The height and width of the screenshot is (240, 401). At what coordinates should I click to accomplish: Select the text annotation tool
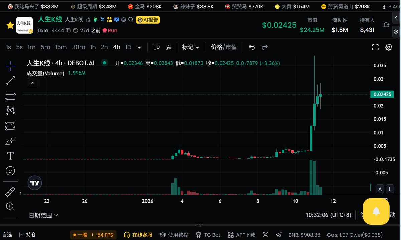click(x=10, y=155)
